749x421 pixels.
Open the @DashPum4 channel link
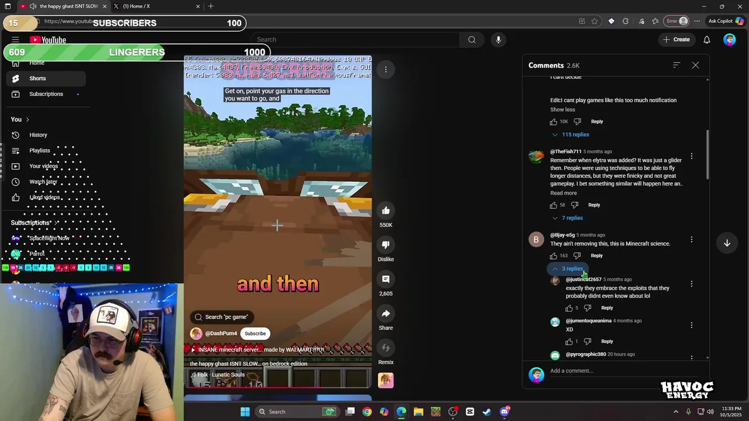coord(221,334)
